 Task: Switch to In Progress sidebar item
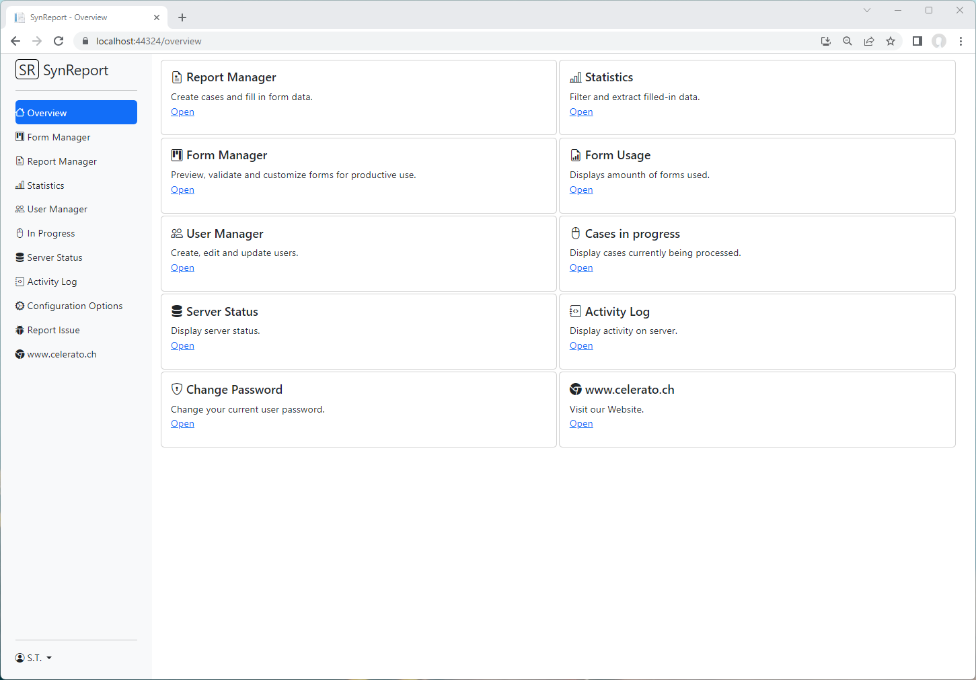click(x=51, y=233)
